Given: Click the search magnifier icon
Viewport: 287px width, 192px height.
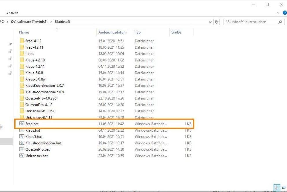Looking at the screenshot, I should pyautogui.click(x=280, y=22).
